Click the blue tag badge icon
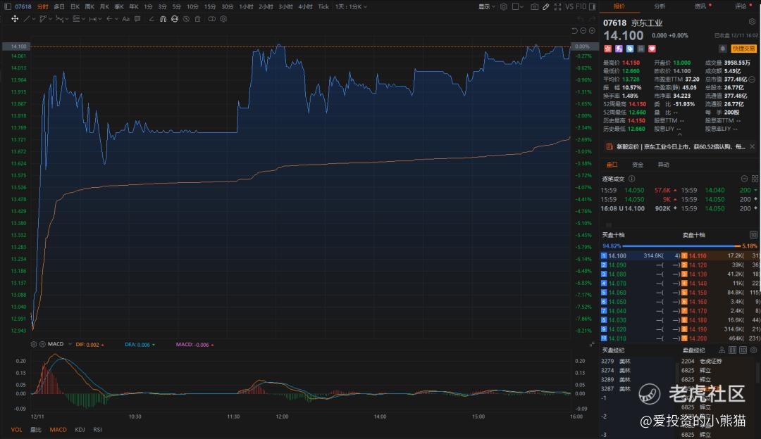The image size is (761, 439). pos(630,49)
